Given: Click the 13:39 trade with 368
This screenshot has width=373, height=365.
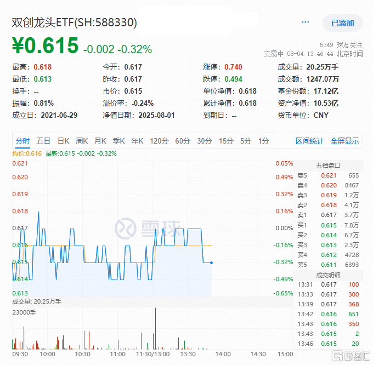Looking at the screenshot, I should (x=328, y=304).
